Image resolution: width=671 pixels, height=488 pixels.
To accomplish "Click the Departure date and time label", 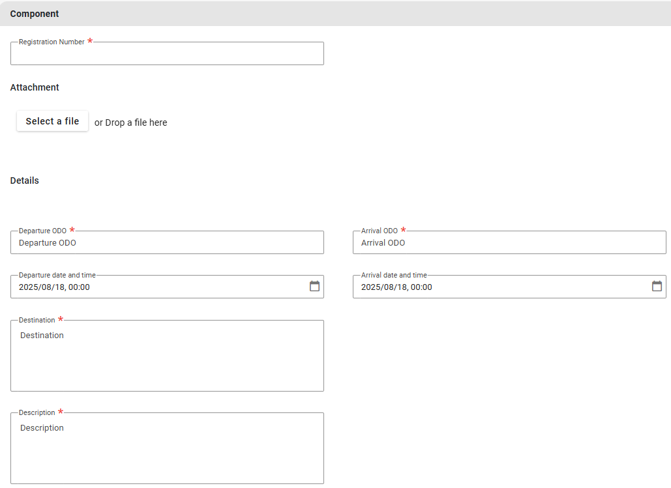I will click(x=57, y=275).
